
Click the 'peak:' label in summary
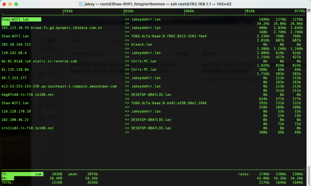point(74,174)
